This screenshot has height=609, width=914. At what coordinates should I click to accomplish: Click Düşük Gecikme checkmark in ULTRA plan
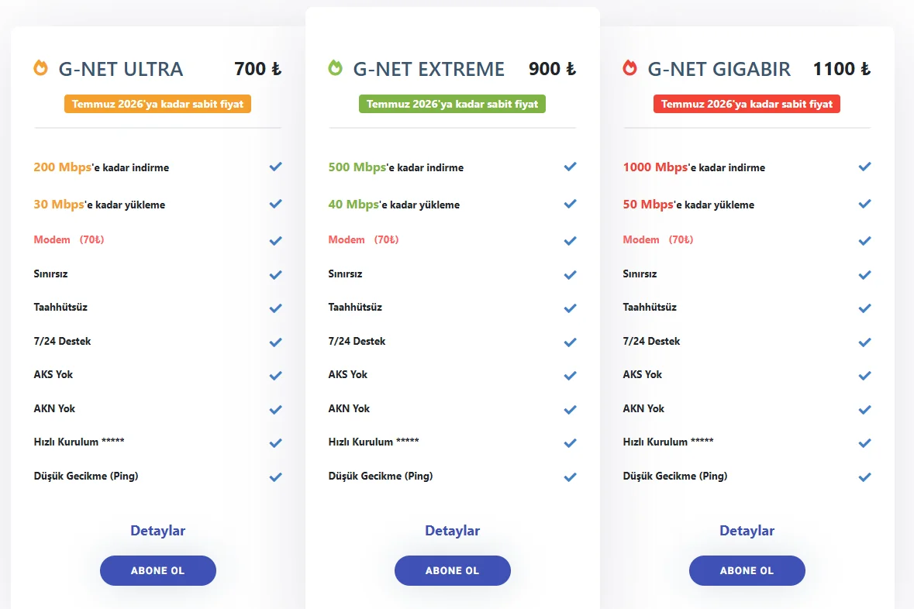coord(275,477)
